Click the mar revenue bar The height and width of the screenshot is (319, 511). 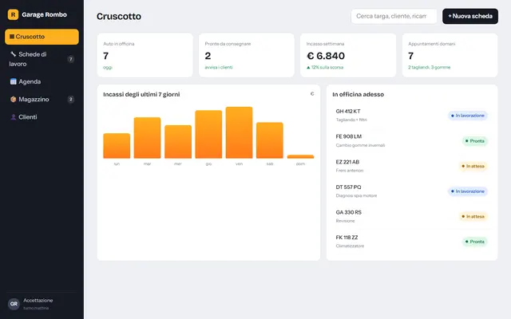coord(147,138)
